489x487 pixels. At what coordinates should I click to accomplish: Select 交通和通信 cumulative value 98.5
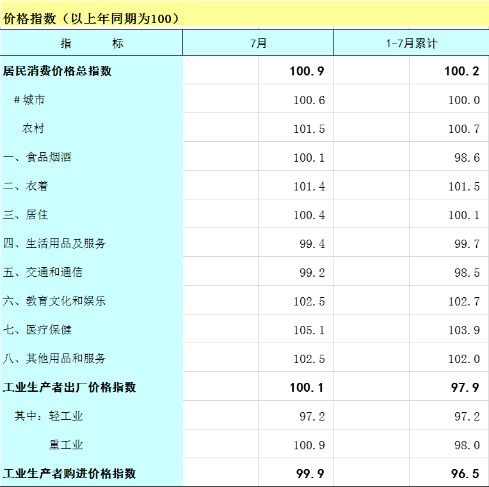(x=467, y=272)
